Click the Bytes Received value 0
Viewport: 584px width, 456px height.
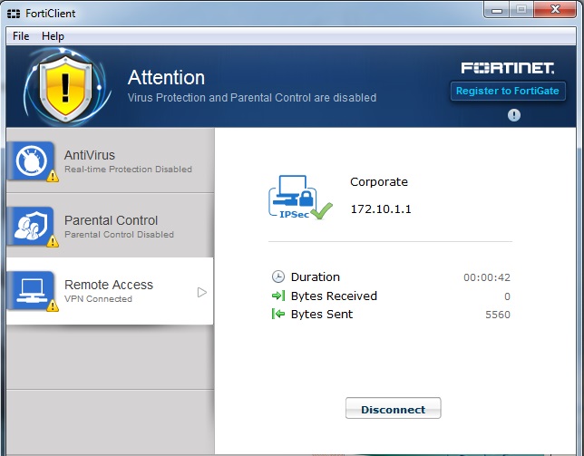tap(507, 296)
